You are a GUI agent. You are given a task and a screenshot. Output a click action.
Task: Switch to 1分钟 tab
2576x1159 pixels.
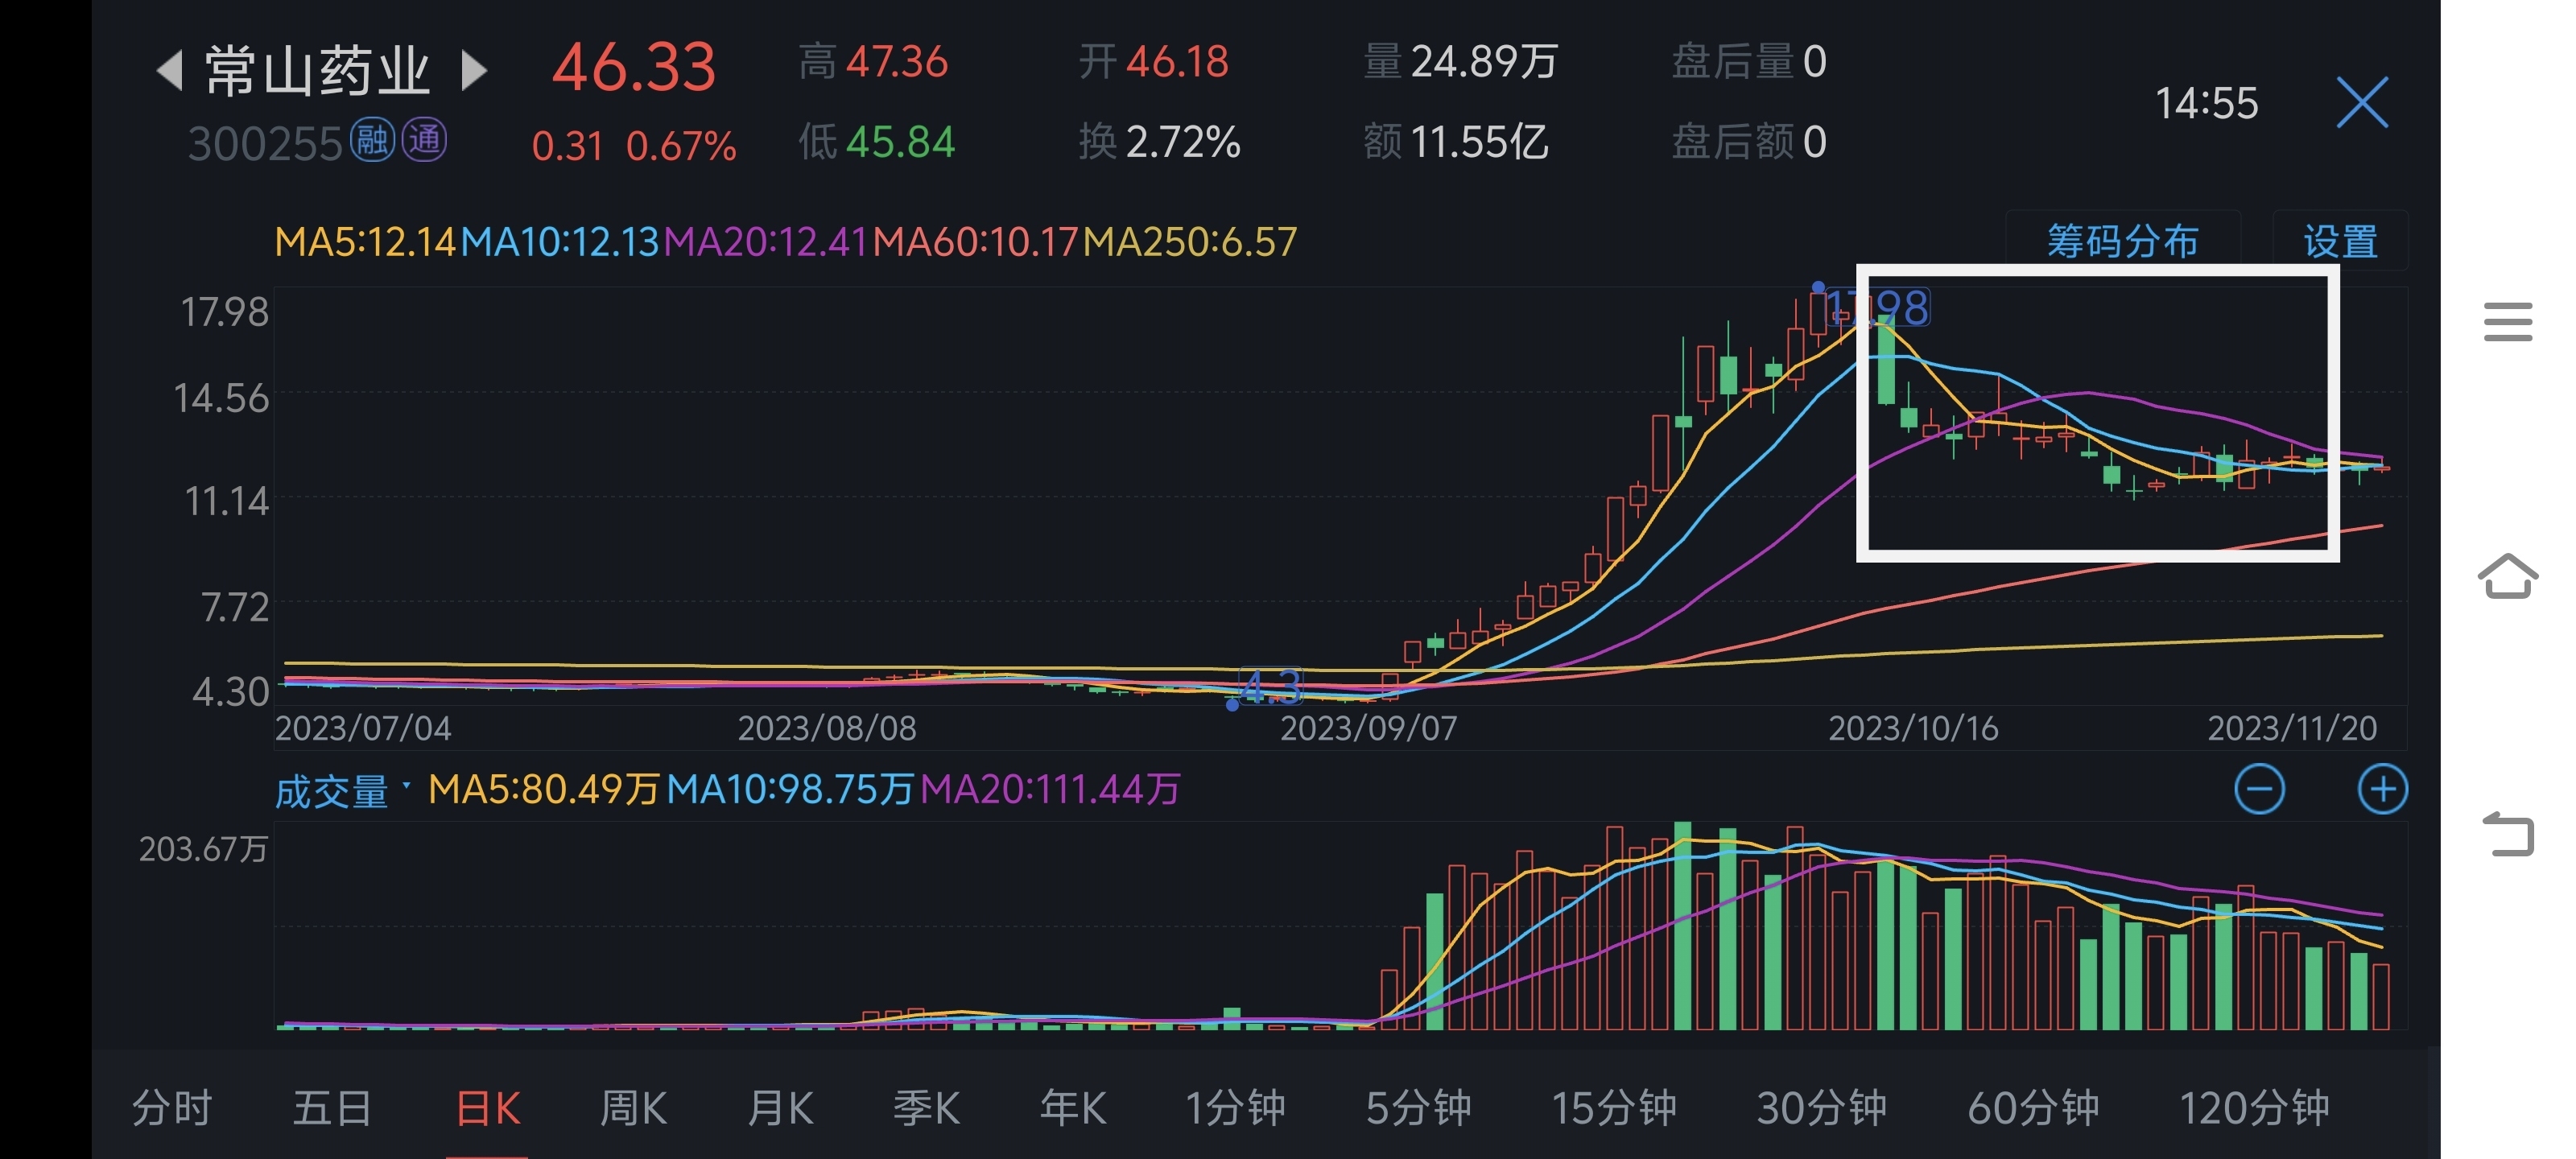click(x=1235, y=1107)
